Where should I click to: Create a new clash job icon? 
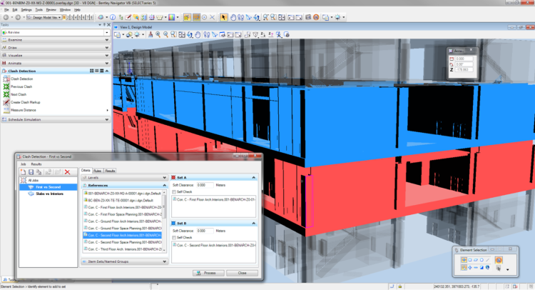(22, 171)
